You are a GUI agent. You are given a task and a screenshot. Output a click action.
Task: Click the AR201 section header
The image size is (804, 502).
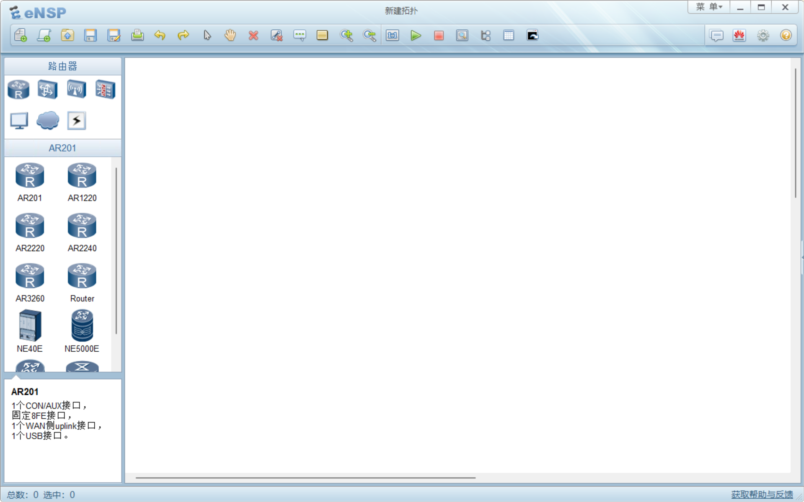[x=63, y=148]
